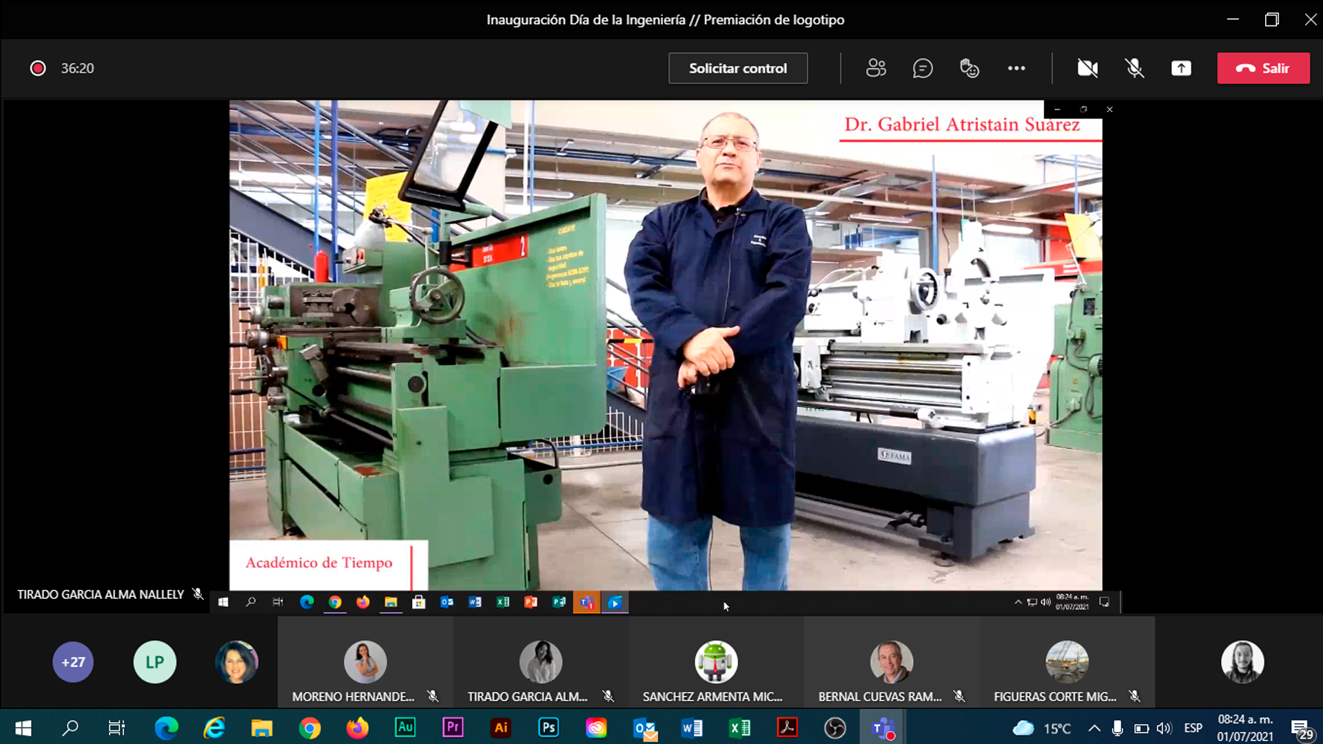Image resolution: width=1323 pixels, height=744 pixels.
Task: Click the Start button in the shared screen
Action: [x=223, y=602]
